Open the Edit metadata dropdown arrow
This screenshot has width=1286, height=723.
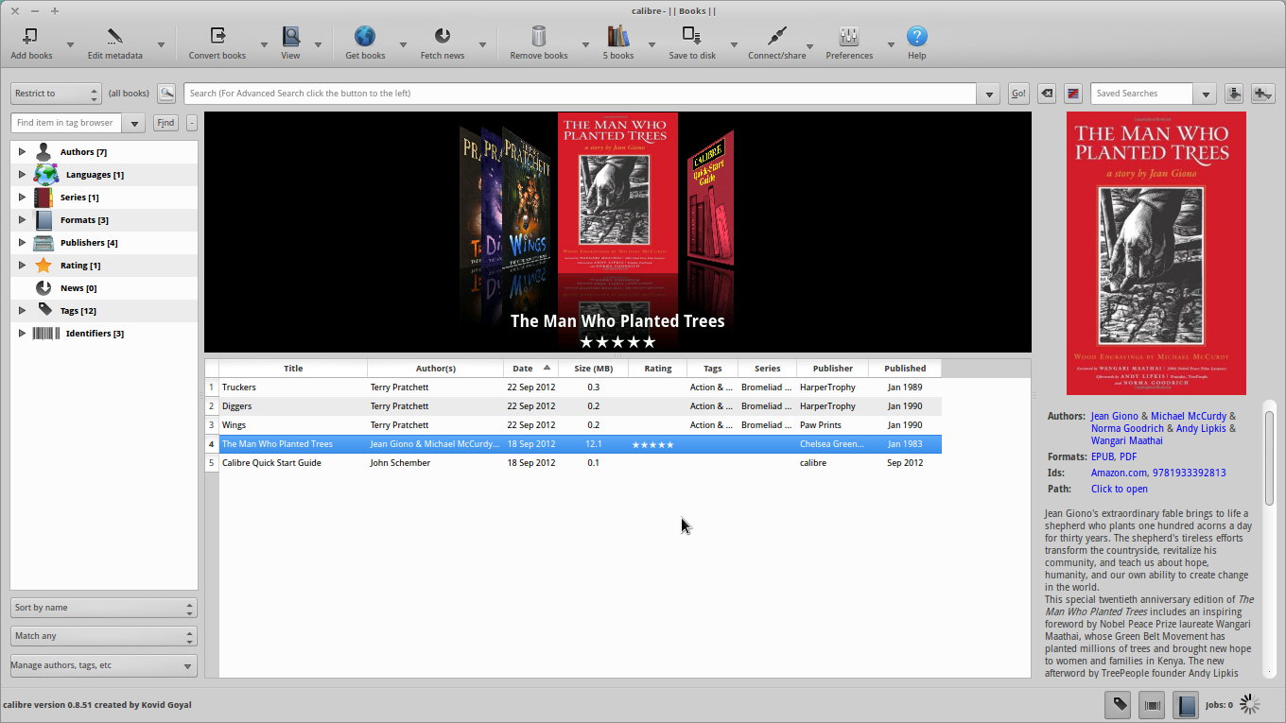(x=161, y=44)
